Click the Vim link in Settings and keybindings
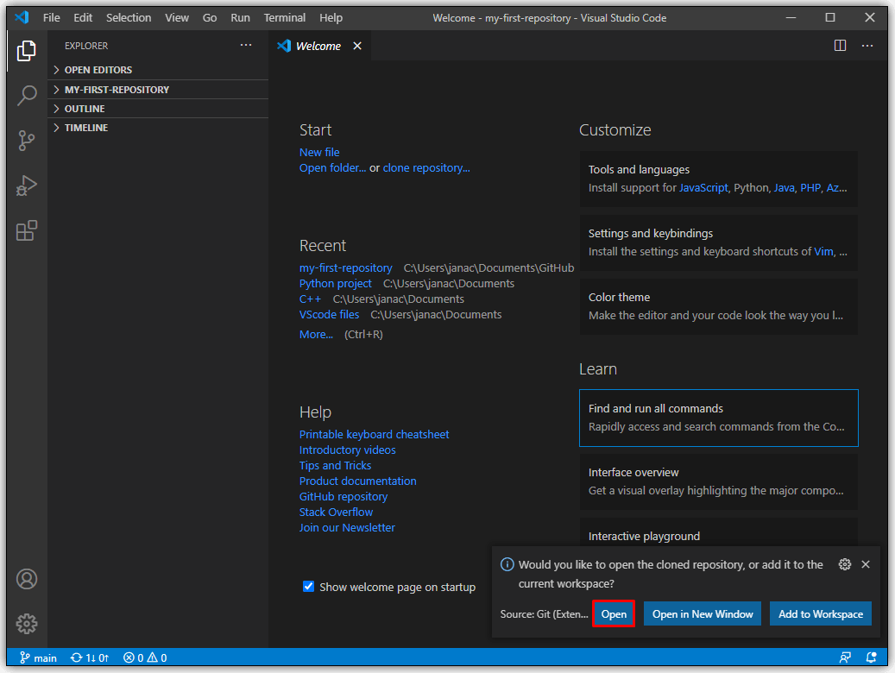This screenshot has width=895, height=673. [x=823, y=252]
